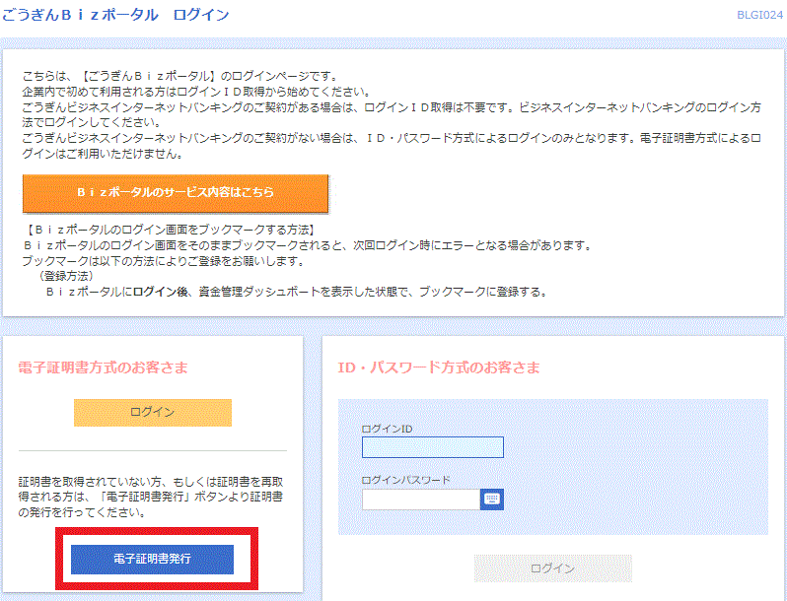This screenshot has width=787, height=601.
Task: Click the sentence starting 企業内で初めて利用される方は
Action: pyautogui.click(x=197, y=92)
